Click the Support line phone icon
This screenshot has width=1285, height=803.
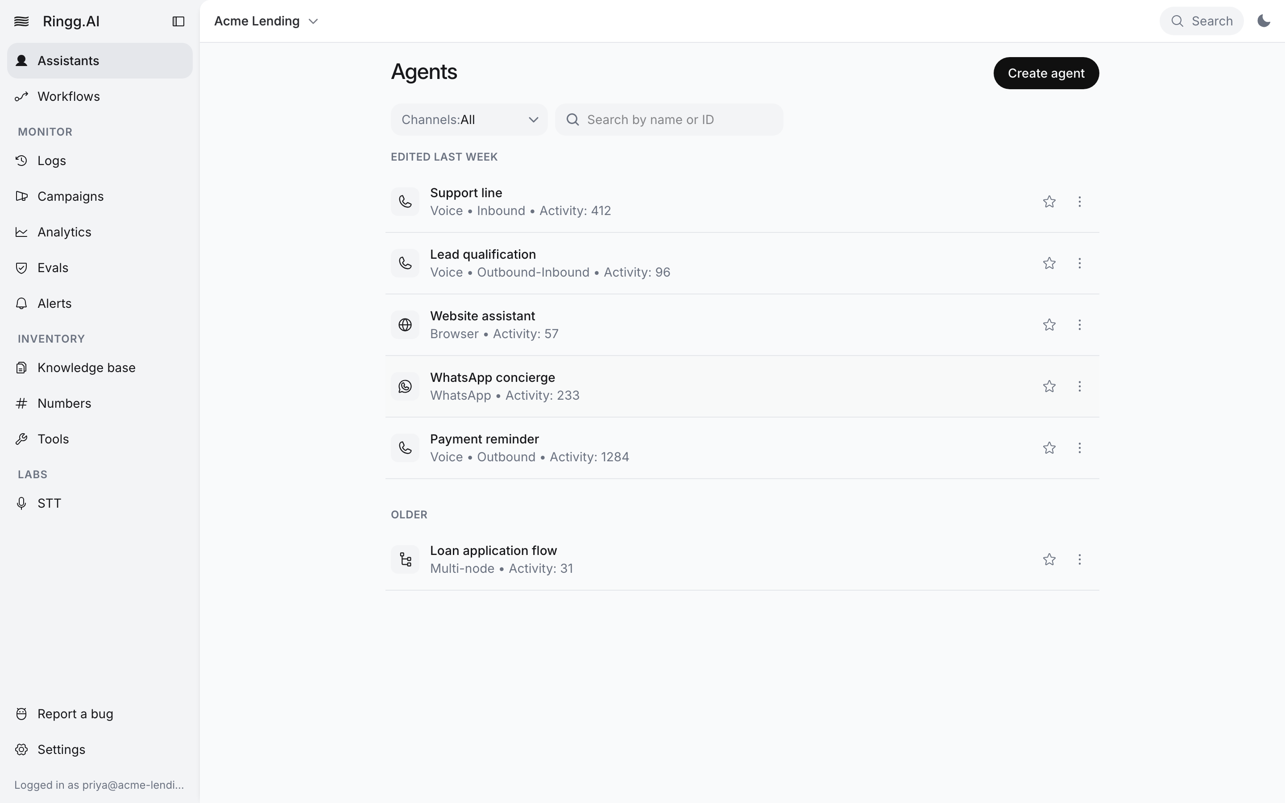(405, 202)
